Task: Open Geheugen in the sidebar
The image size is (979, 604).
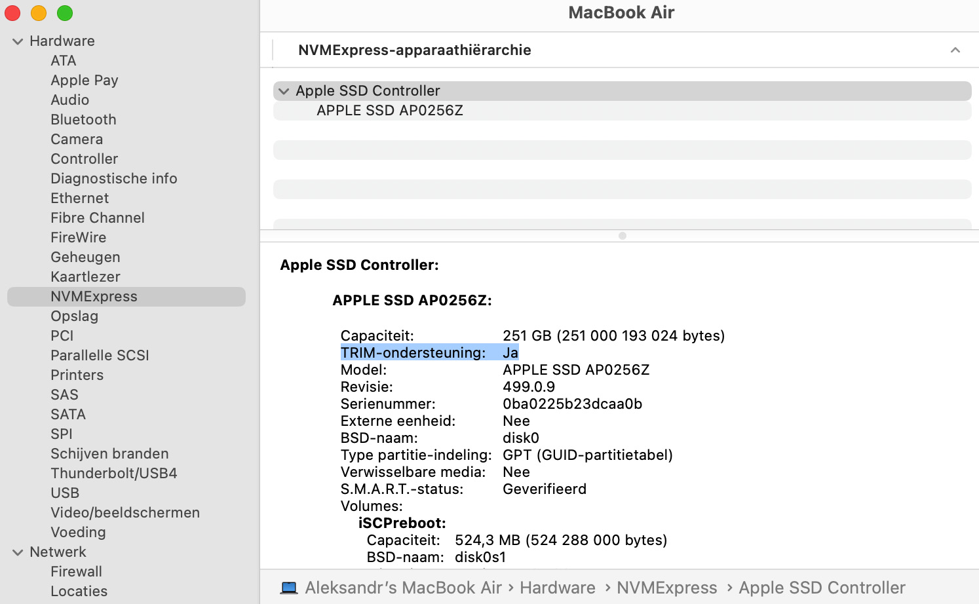Action: click(85, 257)
